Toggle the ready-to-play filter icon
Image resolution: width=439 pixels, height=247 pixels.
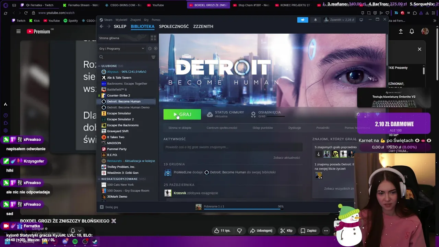click(155, 48)
